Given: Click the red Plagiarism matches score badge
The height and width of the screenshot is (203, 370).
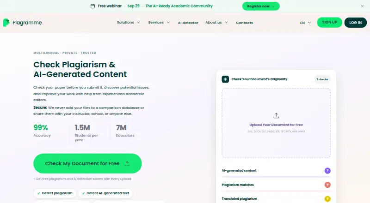Looking at the screenshot, I should pos(327,185).
